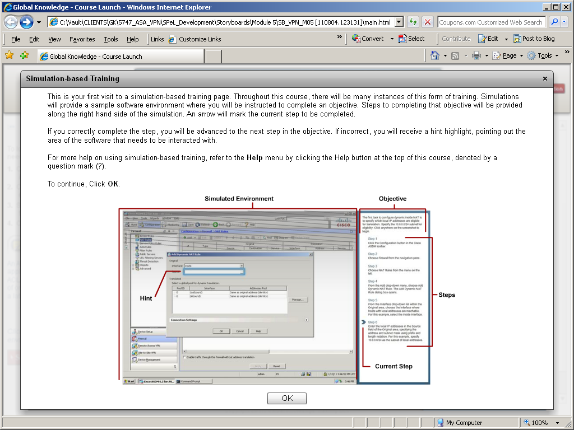
Task: Close the Simulation-based Training dialog
Action: click(545, 79)
